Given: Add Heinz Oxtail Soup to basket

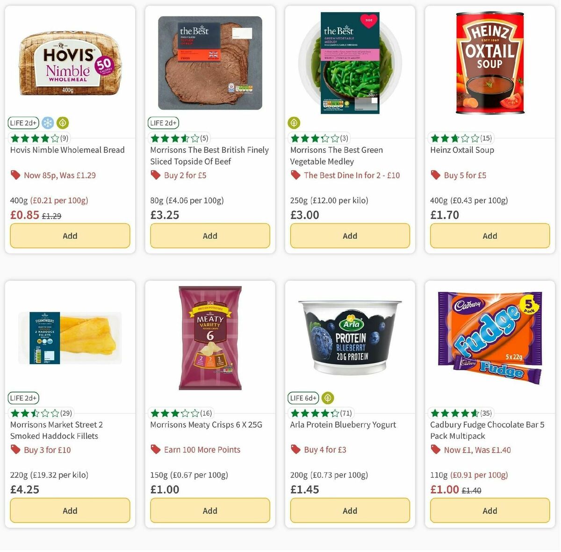Looking at the screenshot, I should click(489, 236).
